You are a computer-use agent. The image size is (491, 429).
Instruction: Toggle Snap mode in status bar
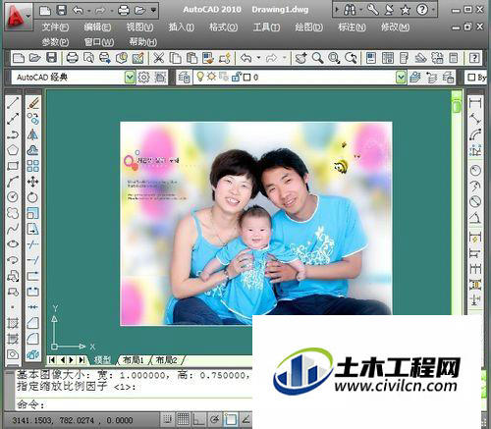[x=168, y=419]
